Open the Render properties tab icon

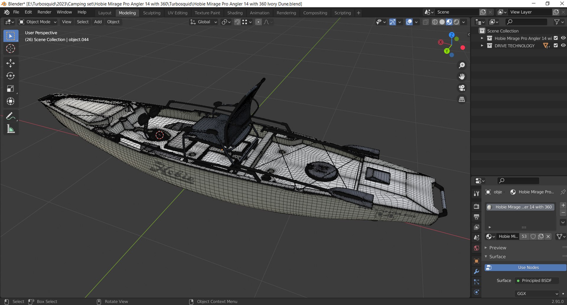tap(476, 206)
